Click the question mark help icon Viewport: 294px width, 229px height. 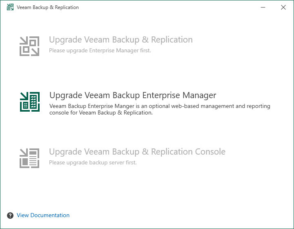(10, 216)
